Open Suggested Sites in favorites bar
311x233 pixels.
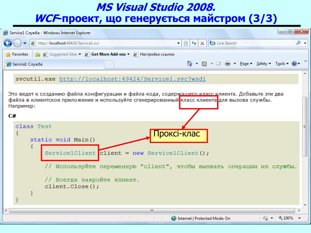point(62,54)
